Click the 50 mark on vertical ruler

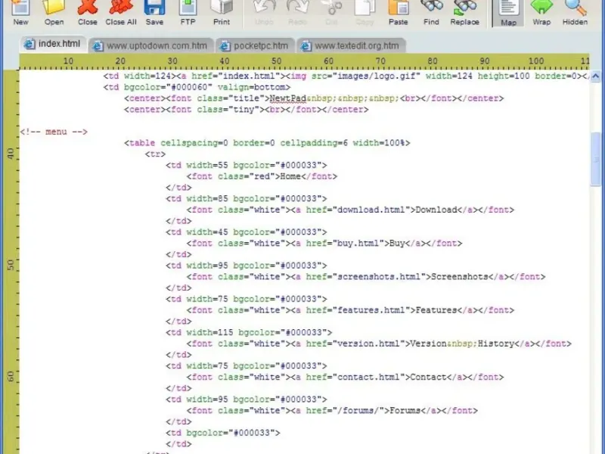click(x=11, y=265)
